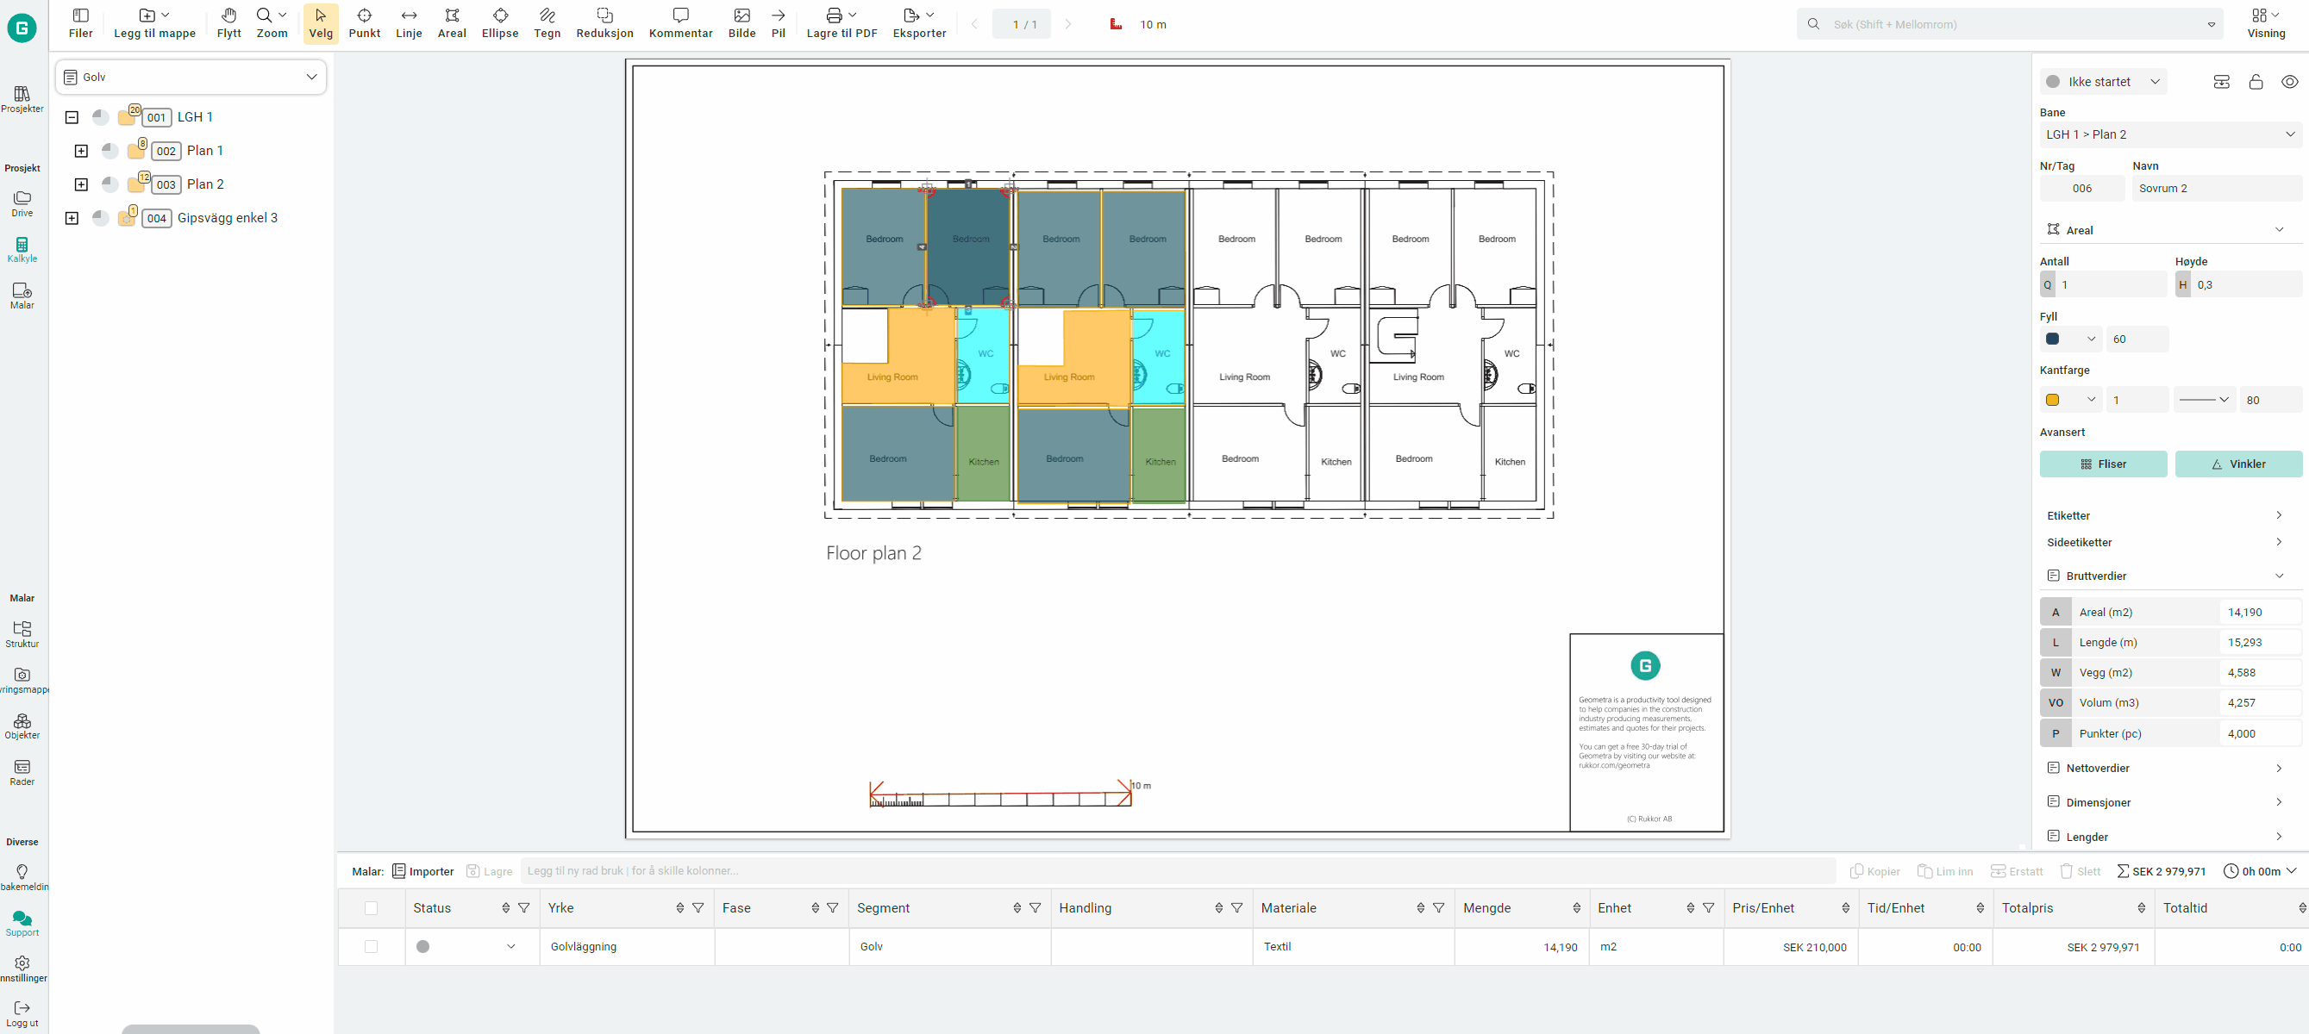Image resolution: width=2309 pixels, height=1034 pixels.
Task: Click the Importer button
Action: pos(423,871)
